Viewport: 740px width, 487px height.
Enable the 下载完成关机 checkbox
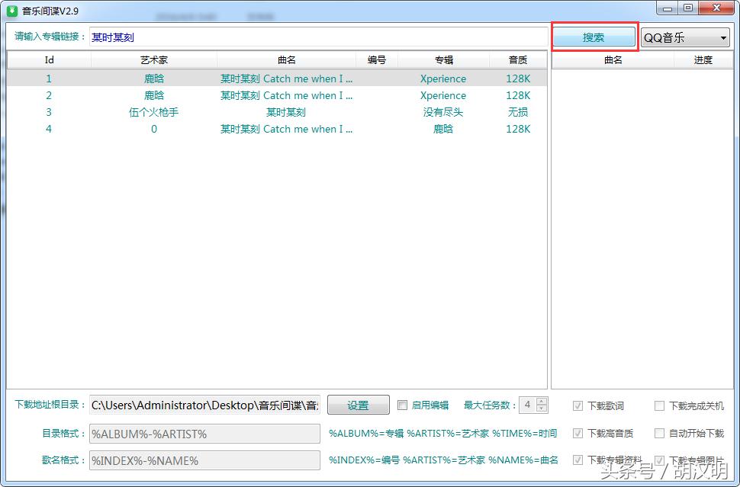coord(659,405)
